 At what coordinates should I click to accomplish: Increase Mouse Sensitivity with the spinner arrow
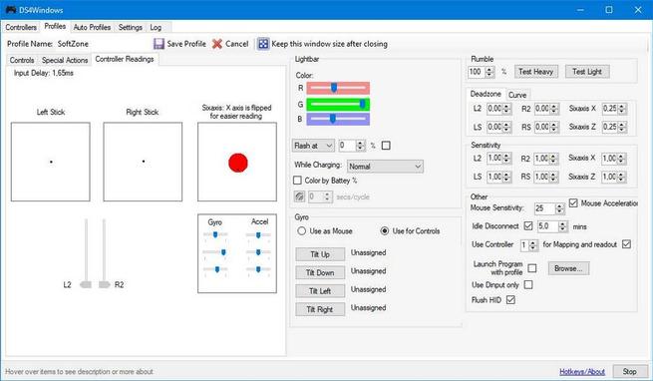[559, 205]
